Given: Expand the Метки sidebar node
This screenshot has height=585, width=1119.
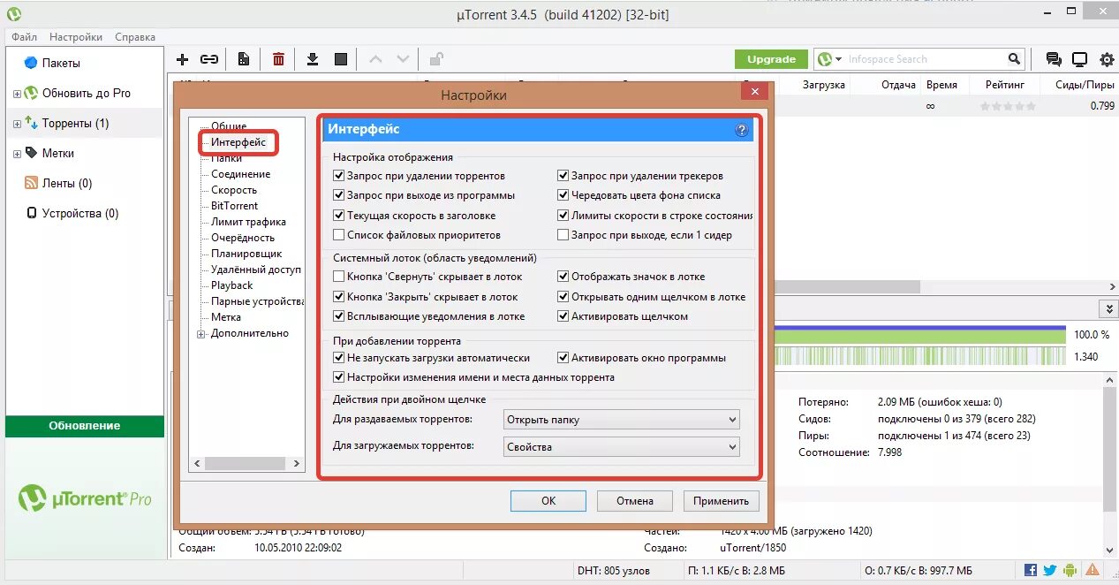Looking at the screenshot, I should (17, 154).
